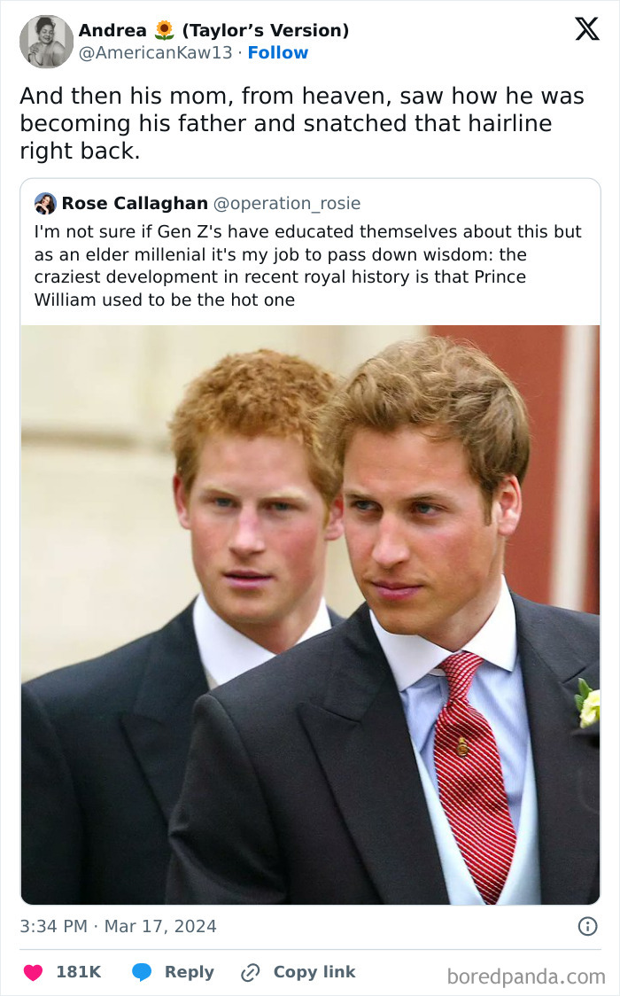Image resolution: width=620 pixels, height=996 pixels.
Task: Open the quoted tweet's photo
Action: coord(310,614)
